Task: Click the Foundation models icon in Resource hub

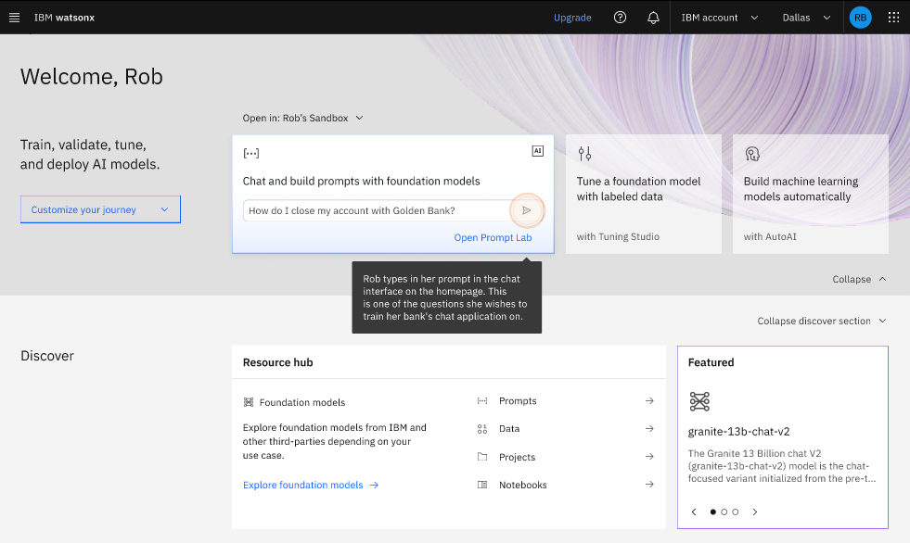Action: (x=249, y=402)
